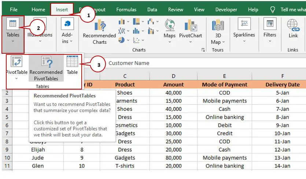Insert a waterfall or stock chart
The width and height of the screenshot is (306, 179).
[151, 22]
